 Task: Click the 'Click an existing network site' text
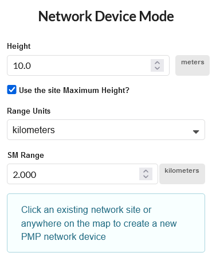(73, 209)
